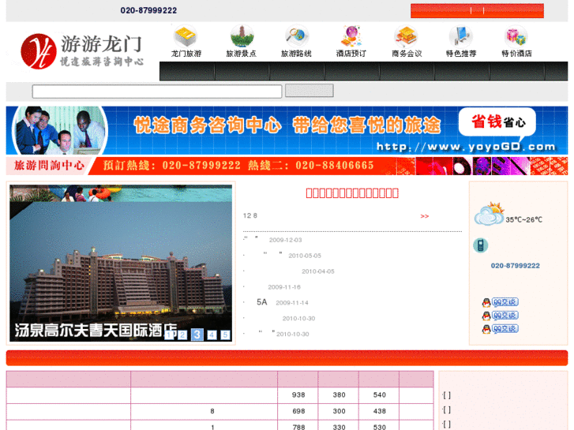This screenshot has height=430, width=574.
Task: Open the 特价酒店 gift box icon
Action: 516,41
